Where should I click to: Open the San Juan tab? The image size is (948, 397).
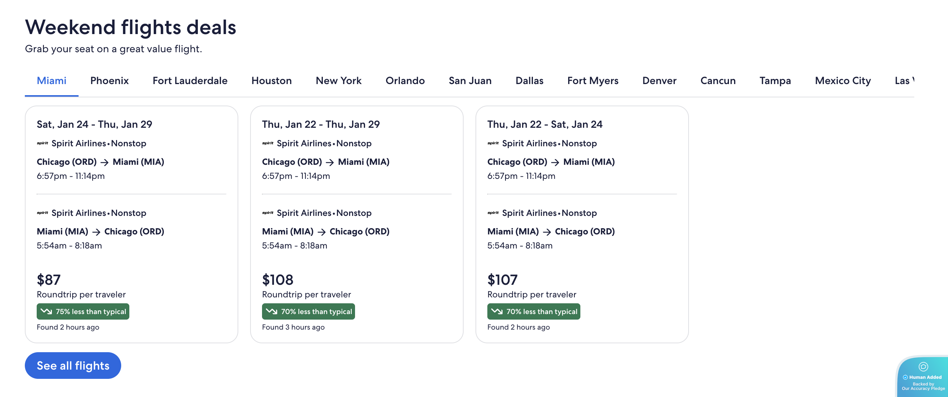pos(470,81)
